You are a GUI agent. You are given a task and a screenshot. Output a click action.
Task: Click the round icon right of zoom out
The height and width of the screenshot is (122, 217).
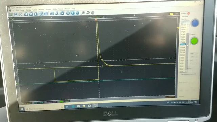pos(93,13)
